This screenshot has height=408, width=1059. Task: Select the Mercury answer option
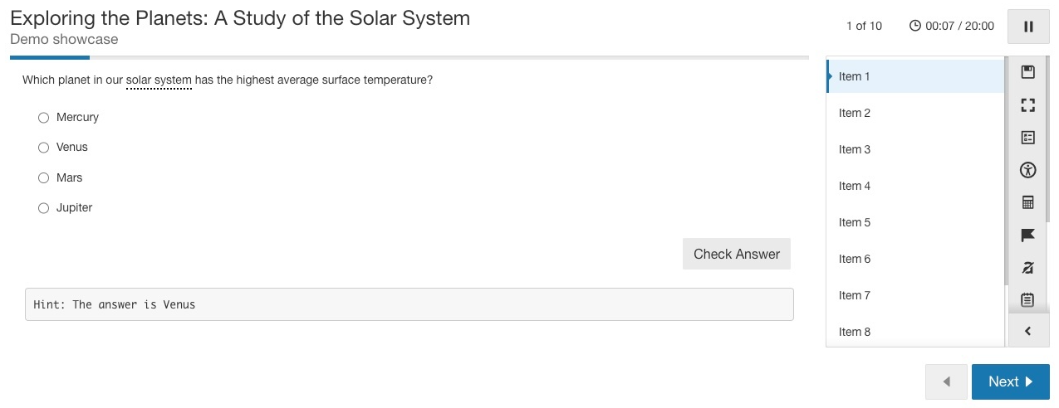(x=44, y=118)
